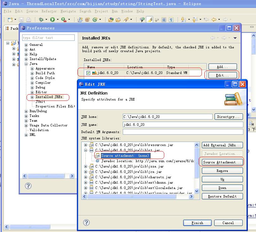Click the New Java Project toolbar icon
Image resolution: width=256 pixels, height=232 pixels.
pos(80,20)
